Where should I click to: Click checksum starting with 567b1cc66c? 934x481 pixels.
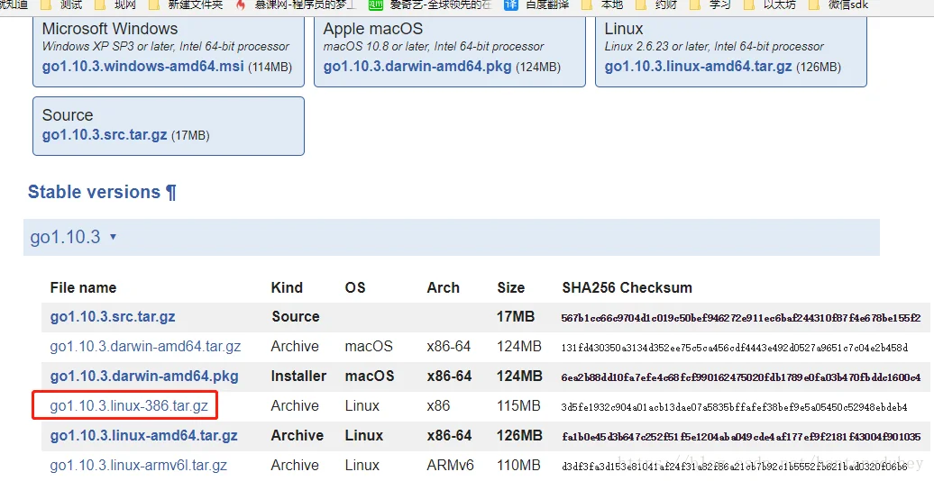(741, 318)
